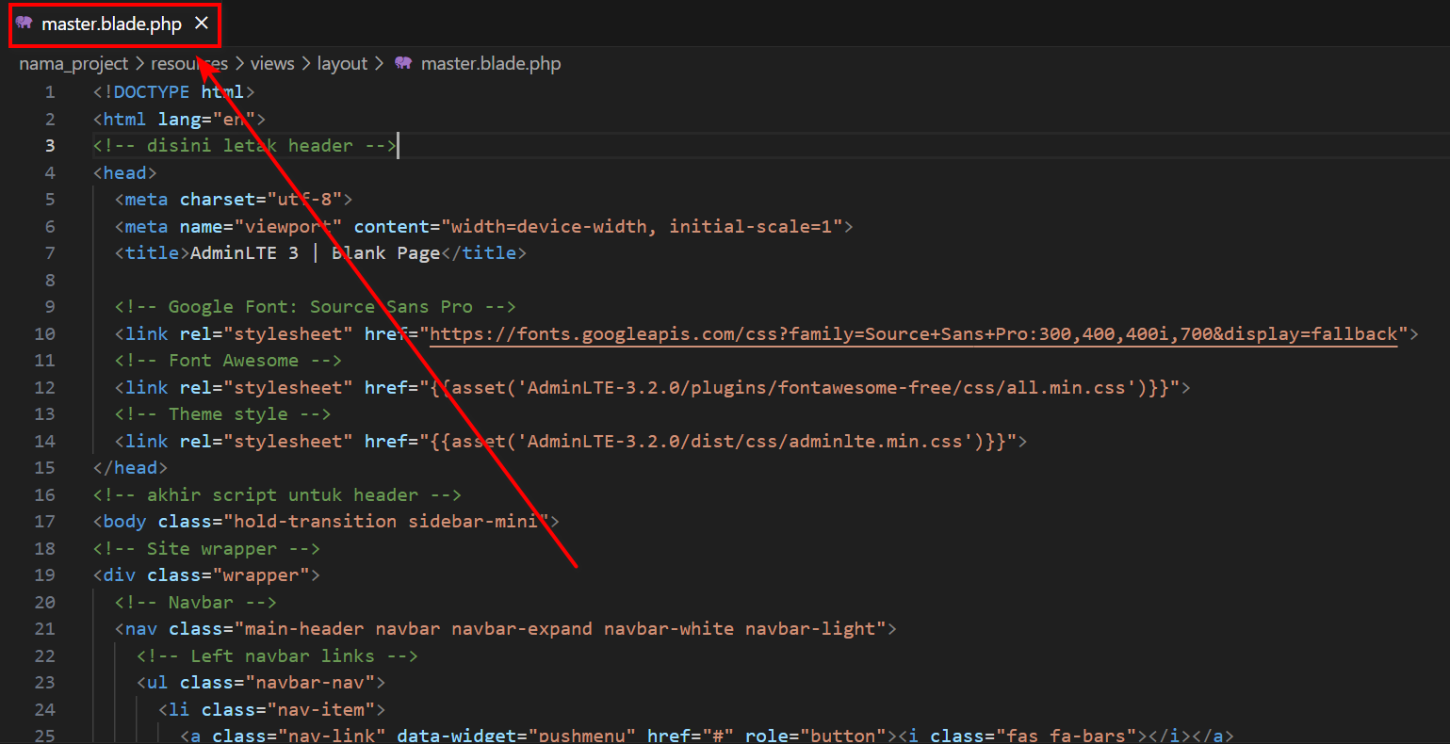Click the 'Navbar' comment on line 20
The image size is (1450, 744).
(196, 602)
